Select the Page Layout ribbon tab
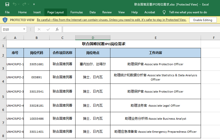 coord(55,12)
